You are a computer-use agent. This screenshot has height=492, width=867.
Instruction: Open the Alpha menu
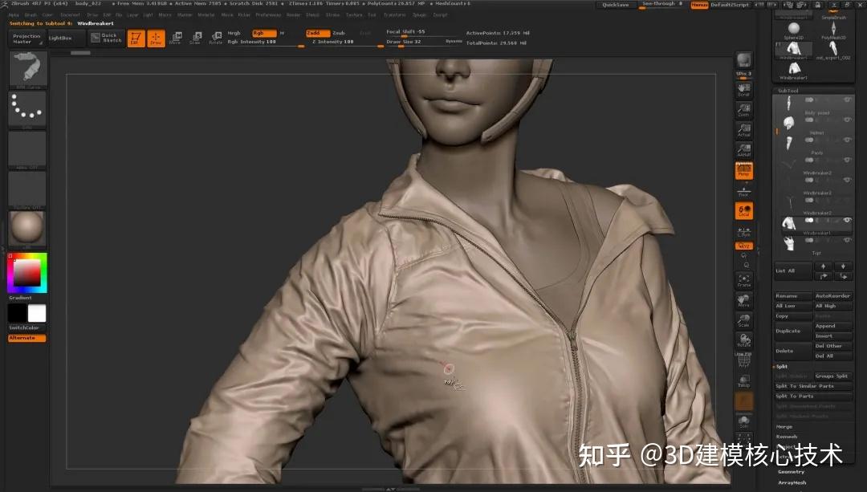[x=14, y=15]
